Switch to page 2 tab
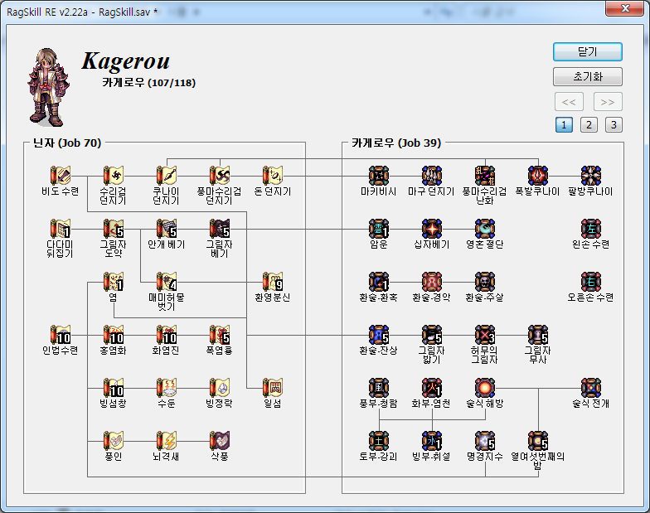650x513 pixels. (588, 125)
